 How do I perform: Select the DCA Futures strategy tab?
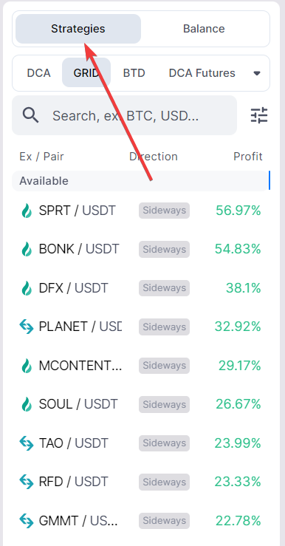pyautogui.click(x=202, y=73)
